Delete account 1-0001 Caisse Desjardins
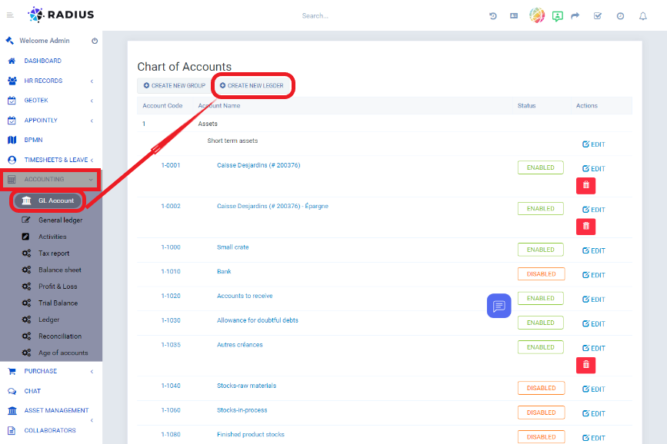The height and width of the screenshot is (444, 667). (x=585, y=185)
